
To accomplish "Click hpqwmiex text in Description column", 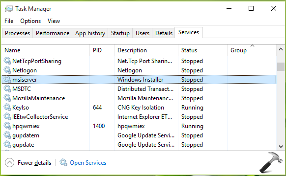I will tap(131, 126).
